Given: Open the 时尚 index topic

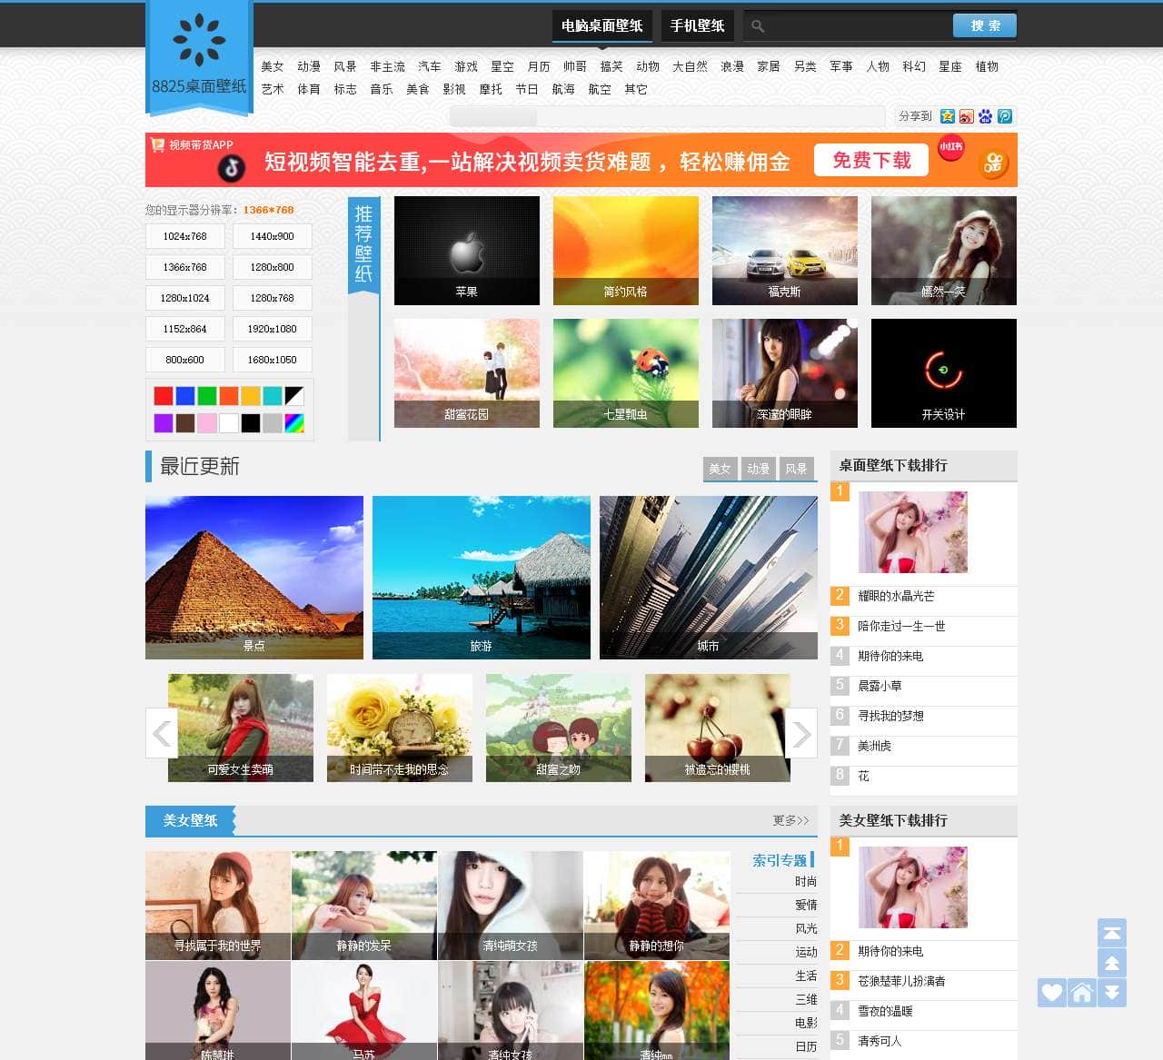Looking at the screenshot, I should 806,881.
